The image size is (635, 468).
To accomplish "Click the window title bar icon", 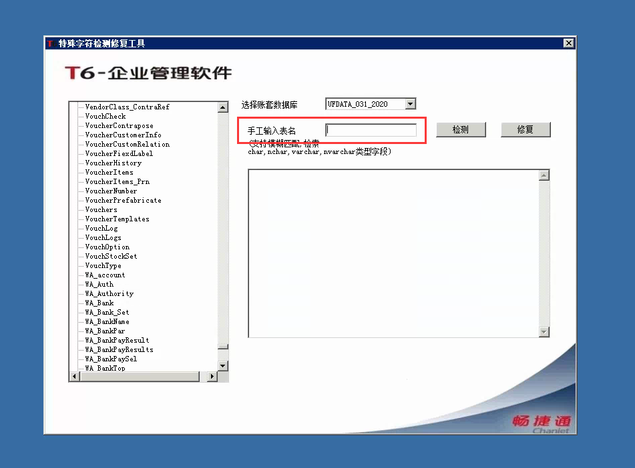I will tap(51, 43).
